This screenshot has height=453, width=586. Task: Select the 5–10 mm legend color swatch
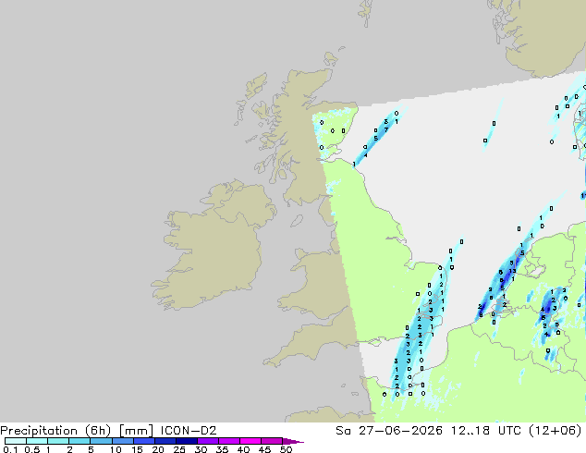101,441
